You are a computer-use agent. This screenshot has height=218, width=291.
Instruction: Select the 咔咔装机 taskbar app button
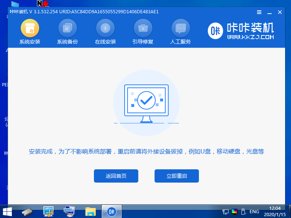[x=111, y=211]
